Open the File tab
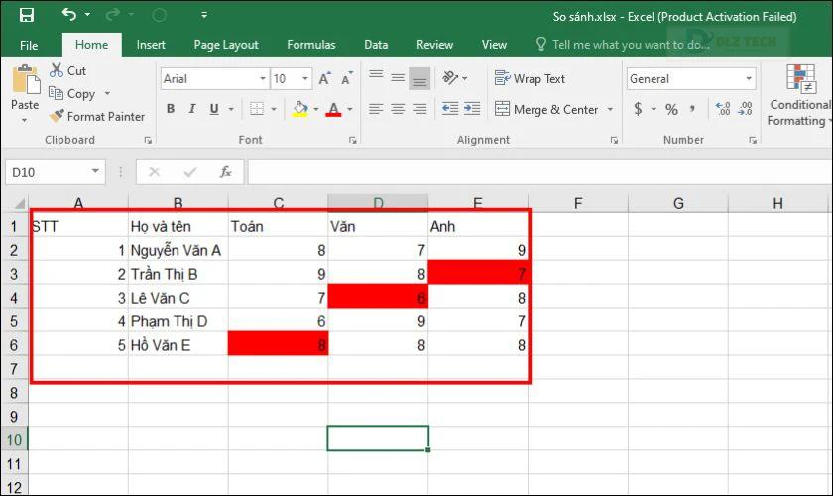Image resolution: width=833 pixels, height=496 pixels. 29,45
